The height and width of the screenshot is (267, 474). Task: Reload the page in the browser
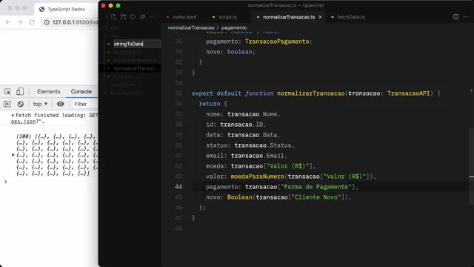[x=32, y=22]
